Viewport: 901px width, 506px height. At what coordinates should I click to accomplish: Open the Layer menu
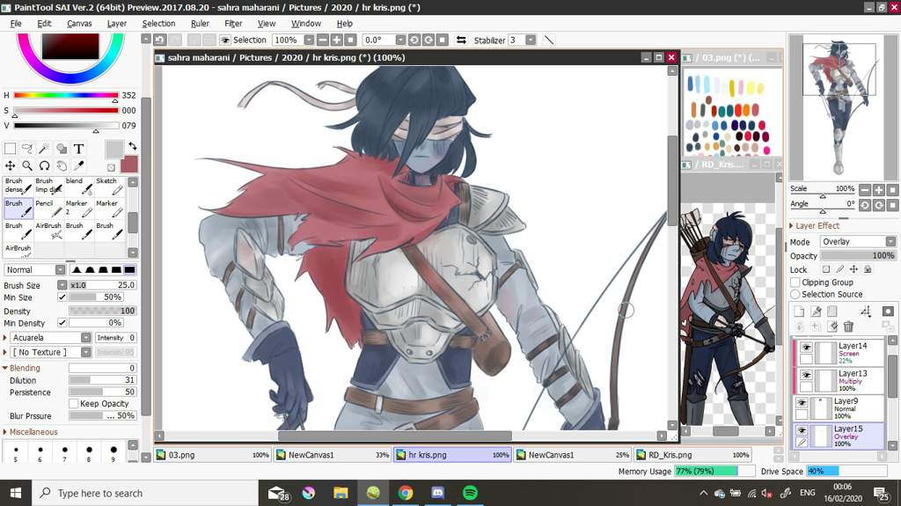click(117, 24)
